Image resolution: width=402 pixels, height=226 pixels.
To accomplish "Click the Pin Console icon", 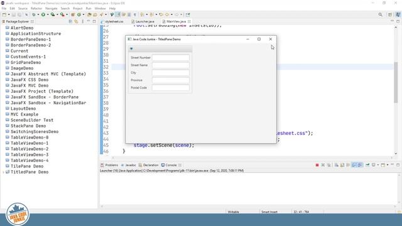I will click(367, 165).
